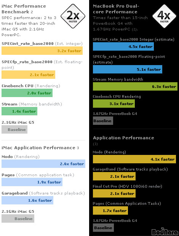Click the Pages 1.7x faster gold bar

110,210
